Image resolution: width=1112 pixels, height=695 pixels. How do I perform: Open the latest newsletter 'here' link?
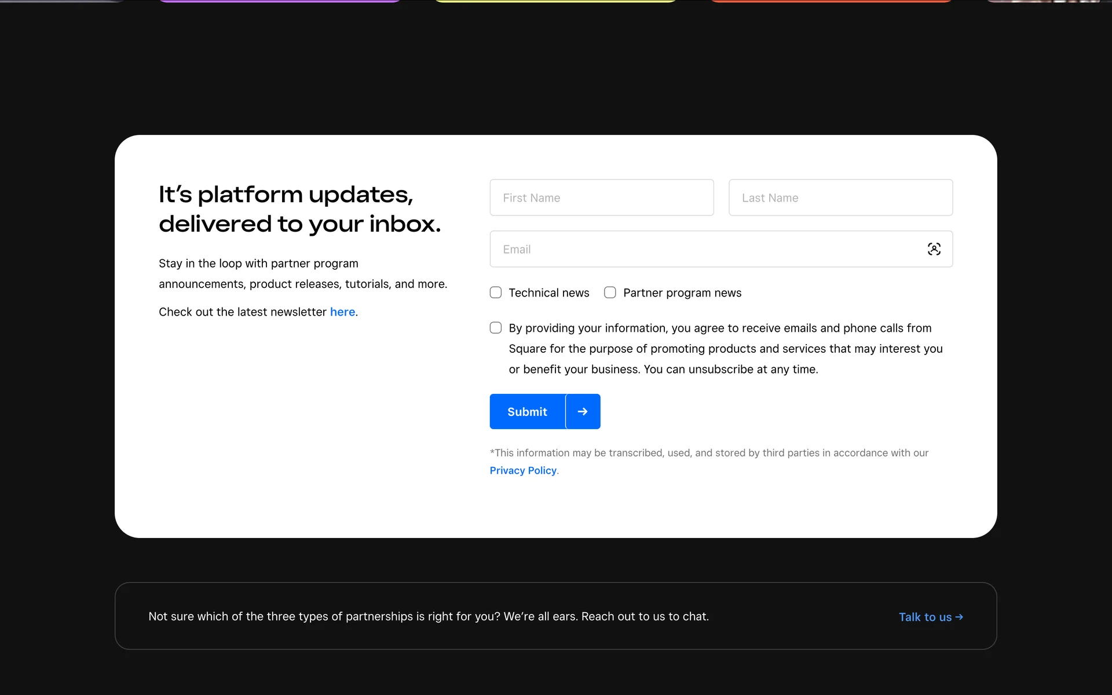pos(342,312)
